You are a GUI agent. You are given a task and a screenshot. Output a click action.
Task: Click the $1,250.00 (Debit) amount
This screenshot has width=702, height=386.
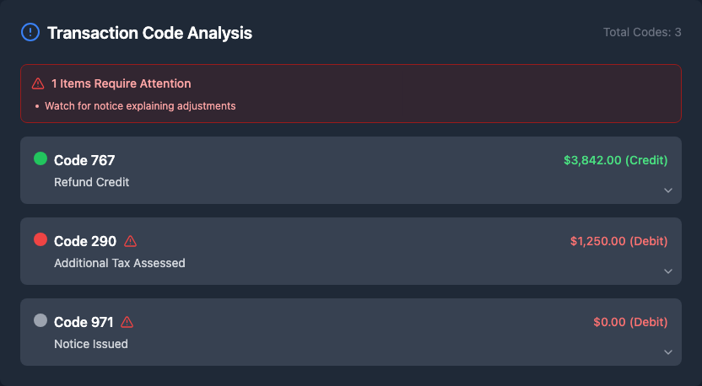pyautogui.click(x=618, y=241)
